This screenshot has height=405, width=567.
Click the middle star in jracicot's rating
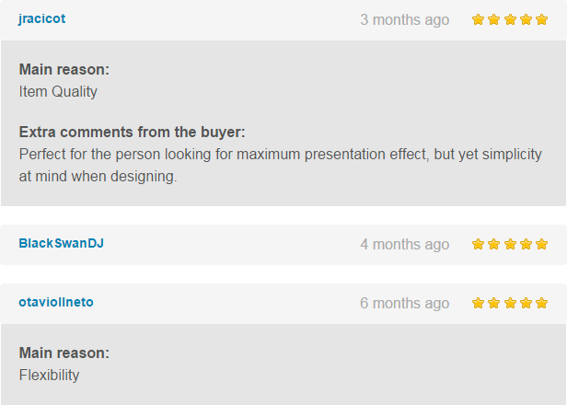pos(510,19)
